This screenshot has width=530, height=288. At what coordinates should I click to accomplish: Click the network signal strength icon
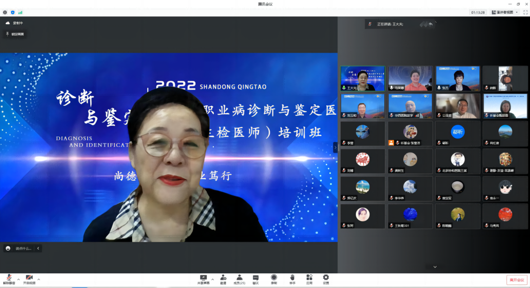pos(20,12)
